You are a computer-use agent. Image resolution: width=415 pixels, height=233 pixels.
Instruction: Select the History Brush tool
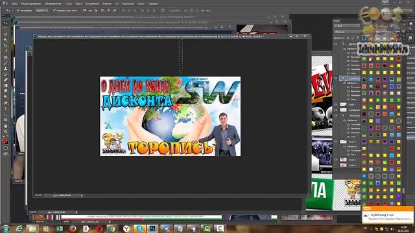coord(6,74)
